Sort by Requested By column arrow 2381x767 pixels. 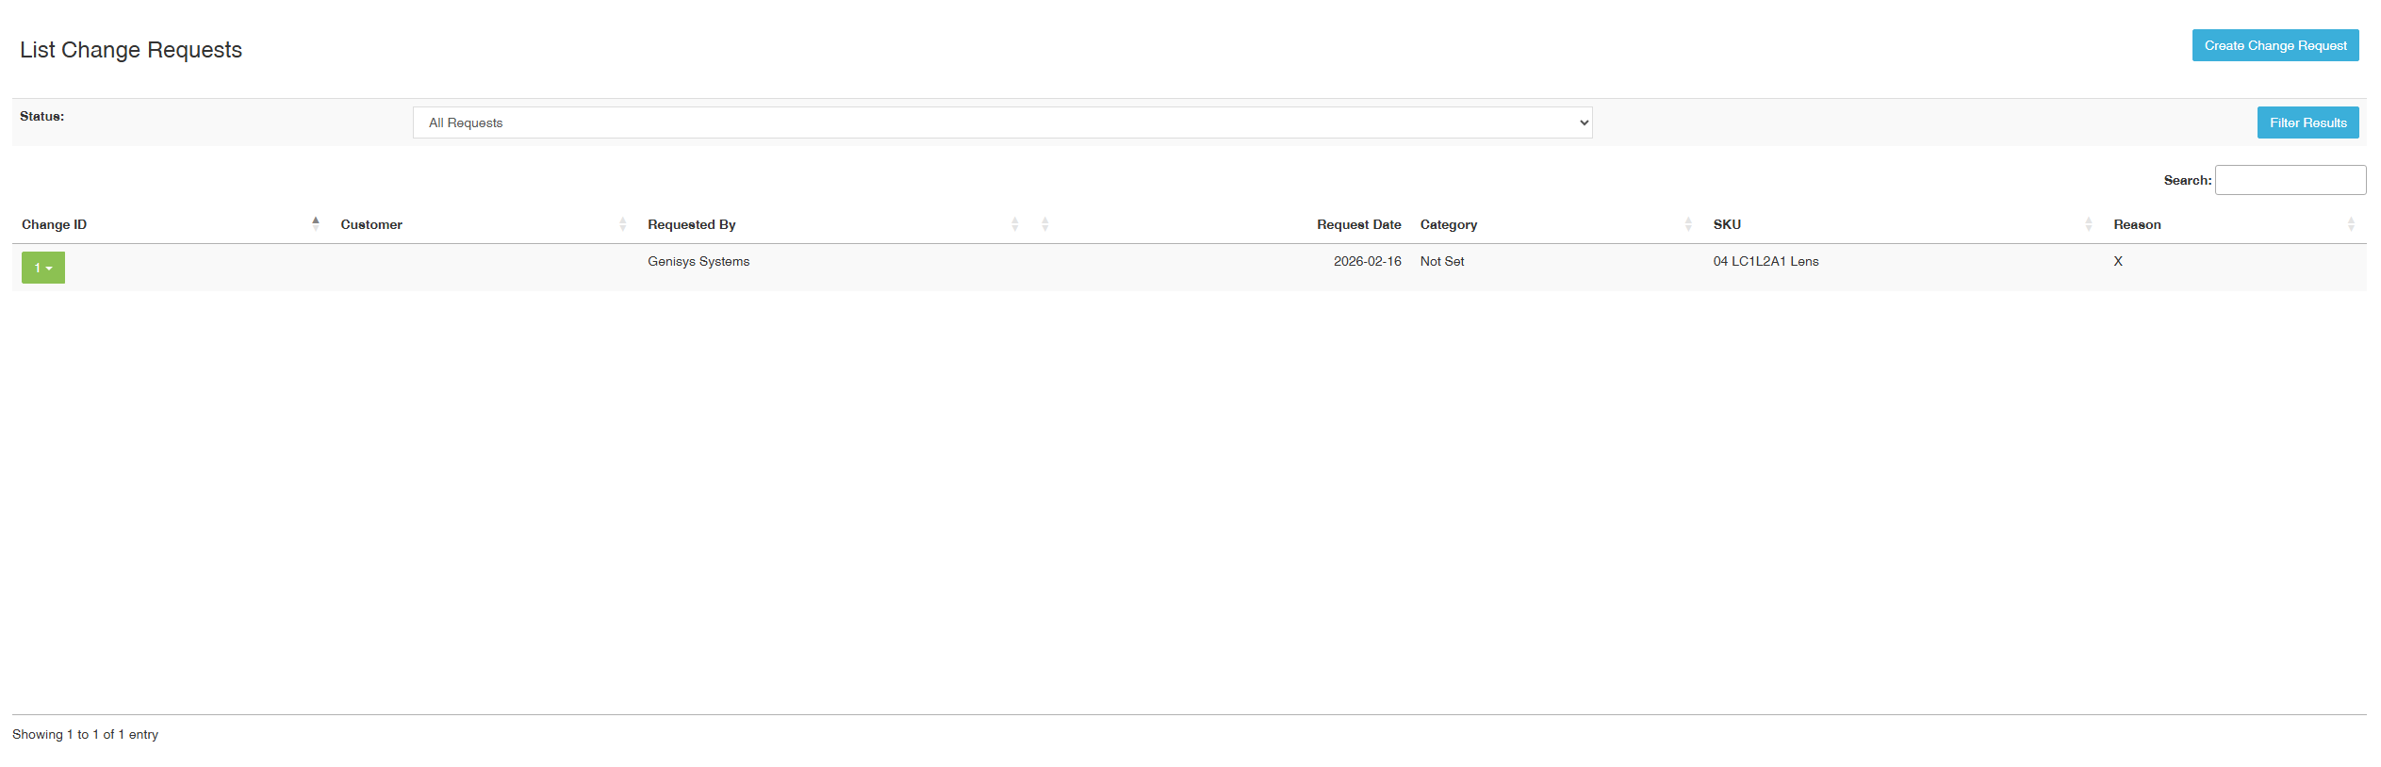[x=1015, y=223]
